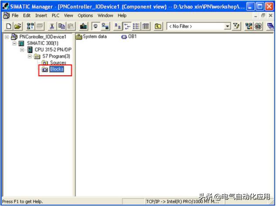Maximize the SIMATIC Manager window
The width and height of the screenshot is (276, 206).
click(259, 7)
